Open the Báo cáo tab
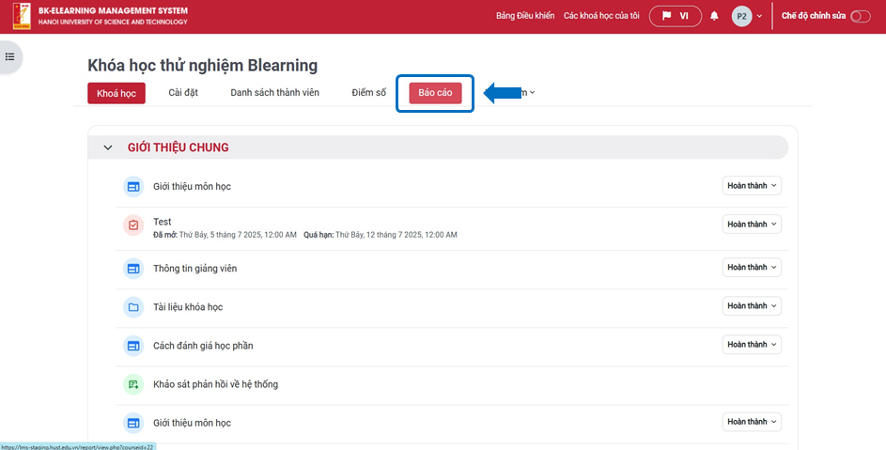 (435, 93)
